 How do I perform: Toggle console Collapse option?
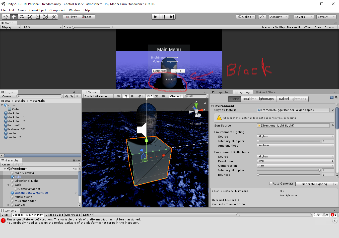18,215
